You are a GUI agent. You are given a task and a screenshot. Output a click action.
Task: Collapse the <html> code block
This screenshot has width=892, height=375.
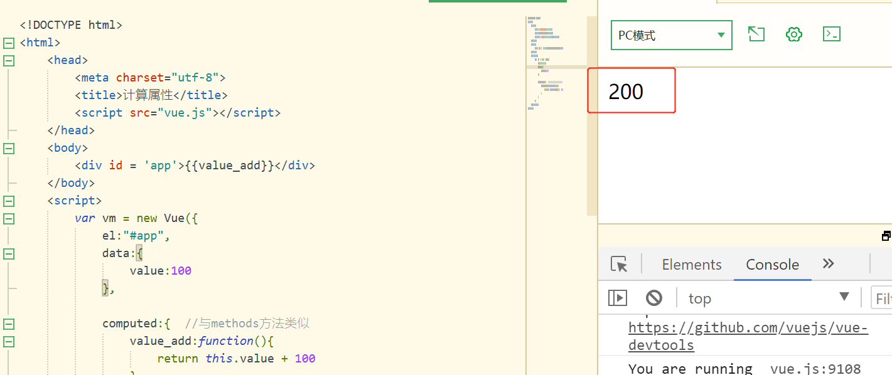(x=8, y=43)
